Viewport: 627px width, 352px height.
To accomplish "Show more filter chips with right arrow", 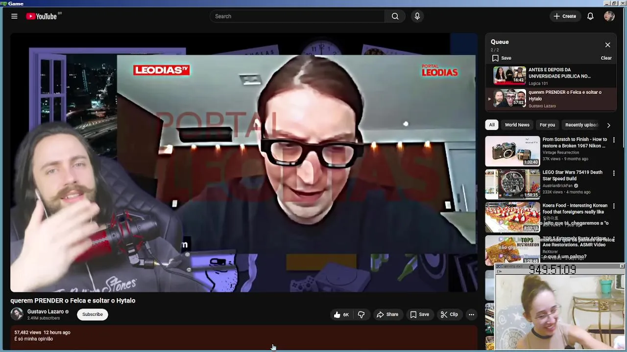I will 608,125.
